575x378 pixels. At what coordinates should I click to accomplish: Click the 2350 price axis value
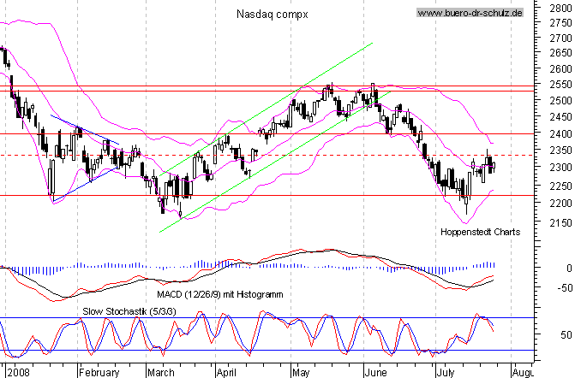pyautogui.click(x=560, y=151)
